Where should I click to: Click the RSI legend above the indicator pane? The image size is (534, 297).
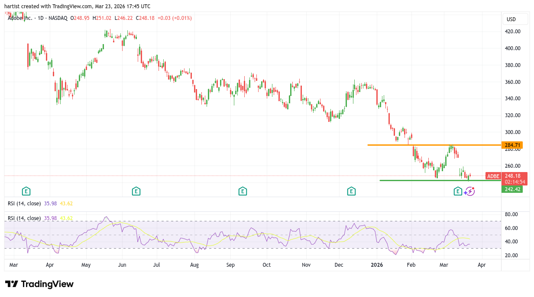click(24, 204)
